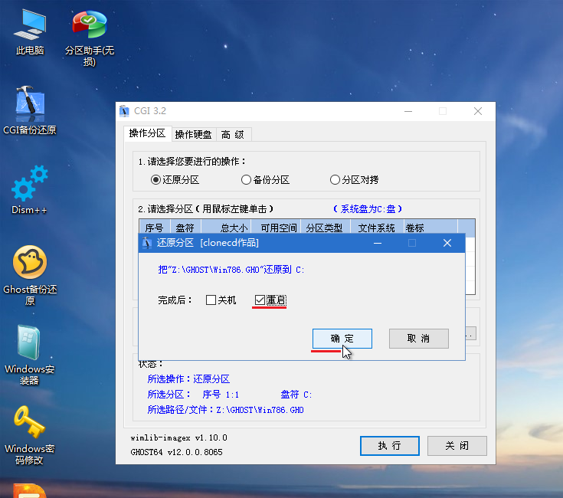Click the wimlib-imagex v1.10.0 text
563x498 pixels.
point(178,438)
